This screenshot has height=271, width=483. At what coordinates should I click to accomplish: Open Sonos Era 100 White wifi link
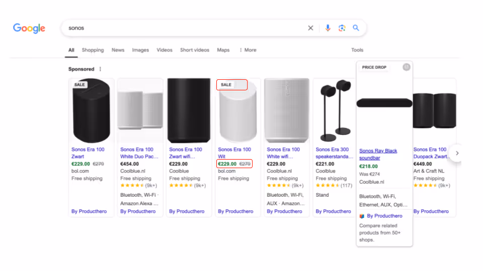[x=283, y=153]
